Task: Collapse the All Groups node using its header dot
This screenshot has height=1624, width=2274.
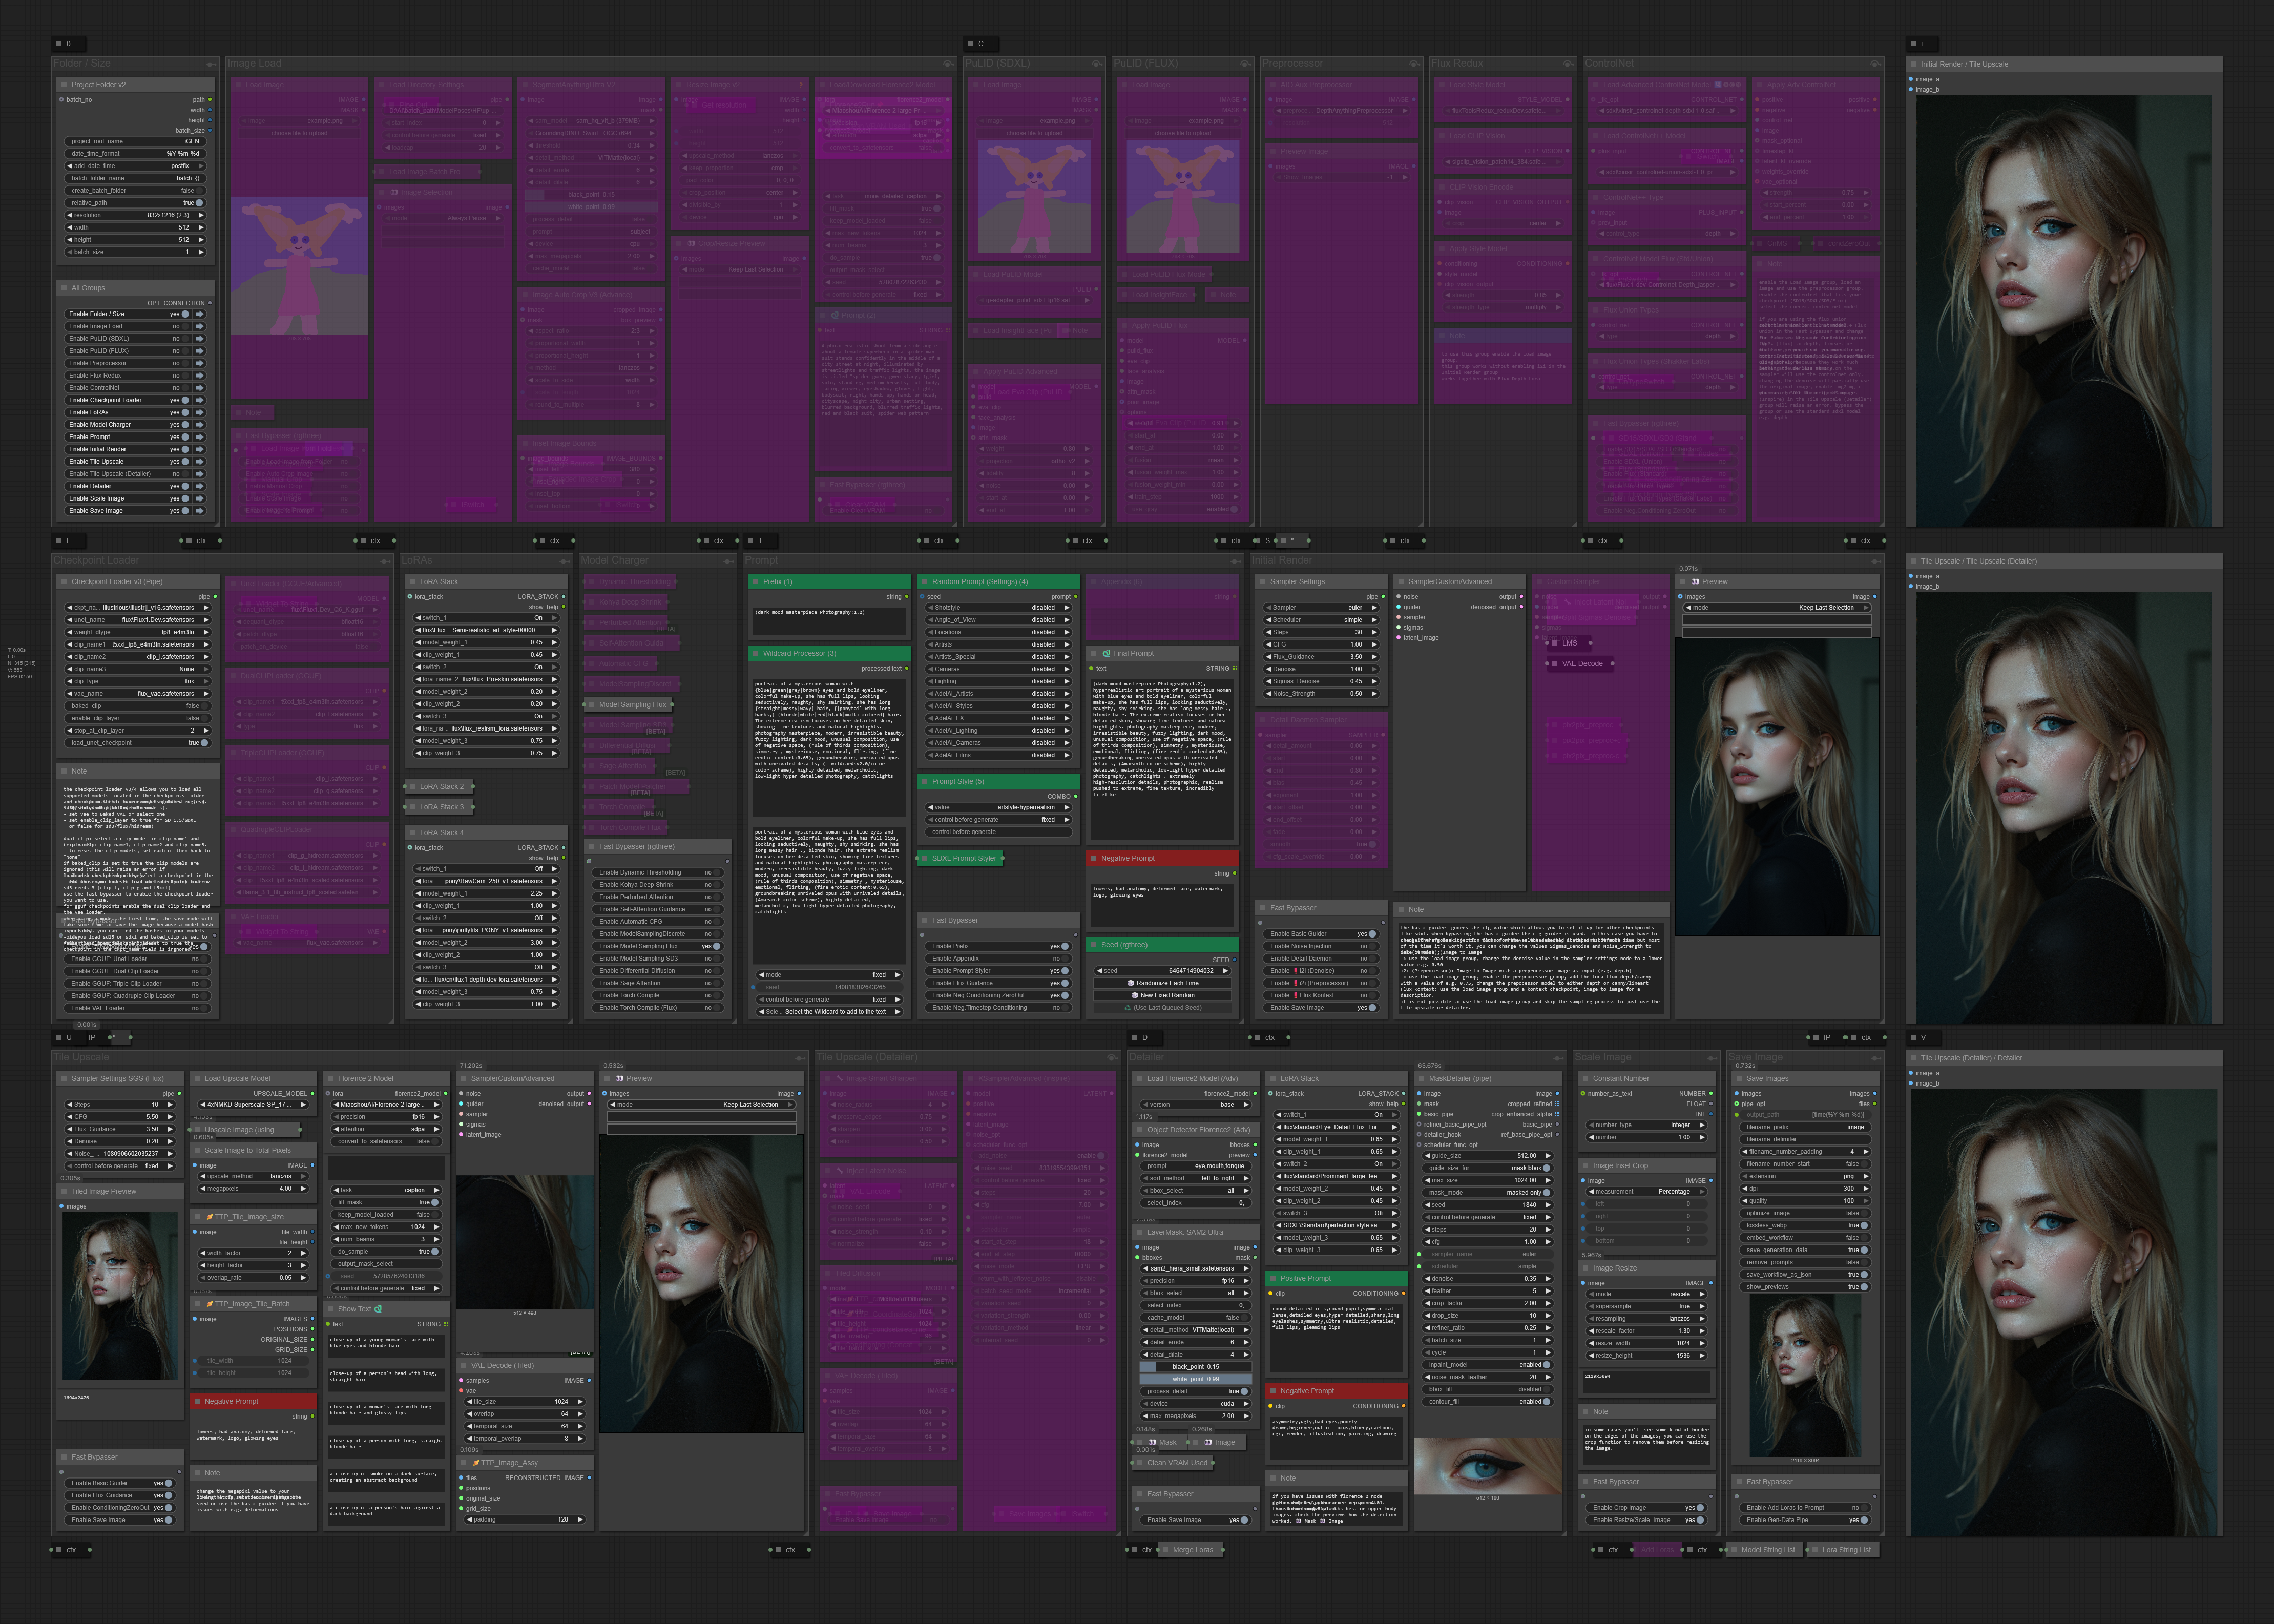Action: pyautogui.click(x=63, y=288)
